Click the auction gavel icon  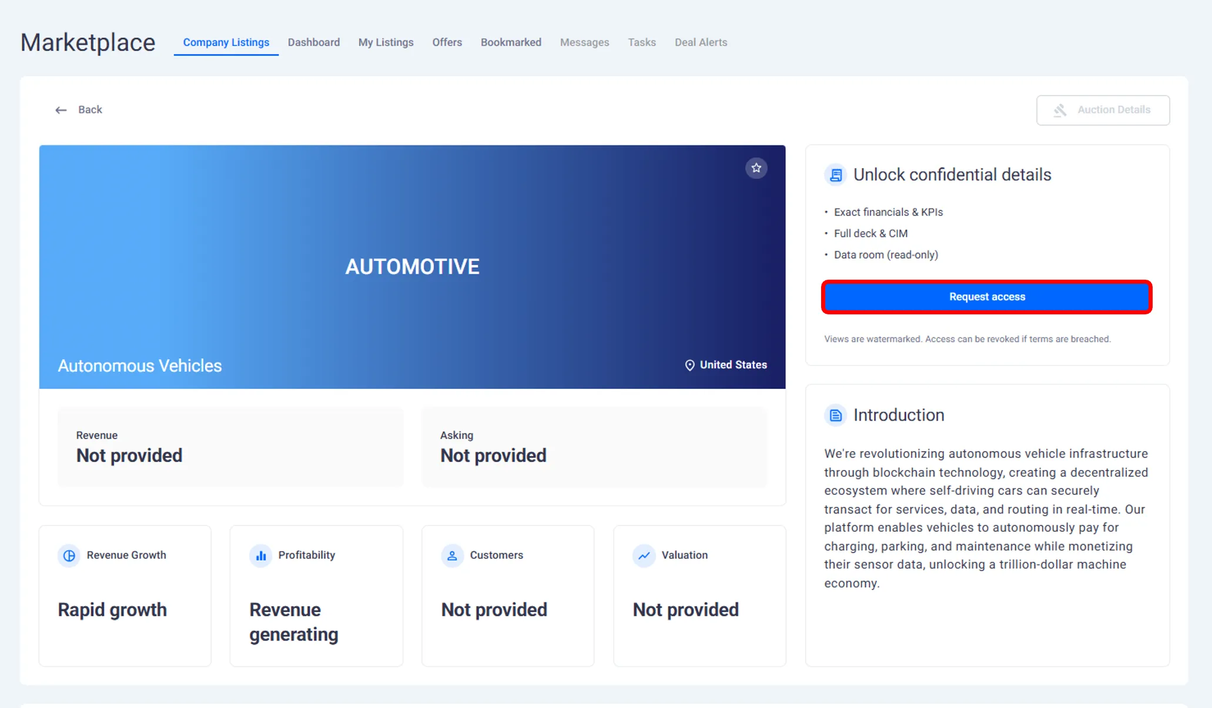coord(1060,110)
